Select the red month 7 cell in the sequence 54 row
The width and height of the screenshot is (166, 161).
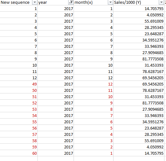[93, 115]
